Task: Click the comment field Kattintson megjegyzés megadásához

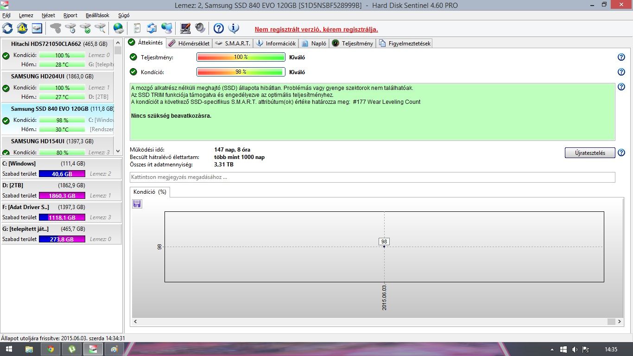Action: pyautogui.click(x=373, y=177)
